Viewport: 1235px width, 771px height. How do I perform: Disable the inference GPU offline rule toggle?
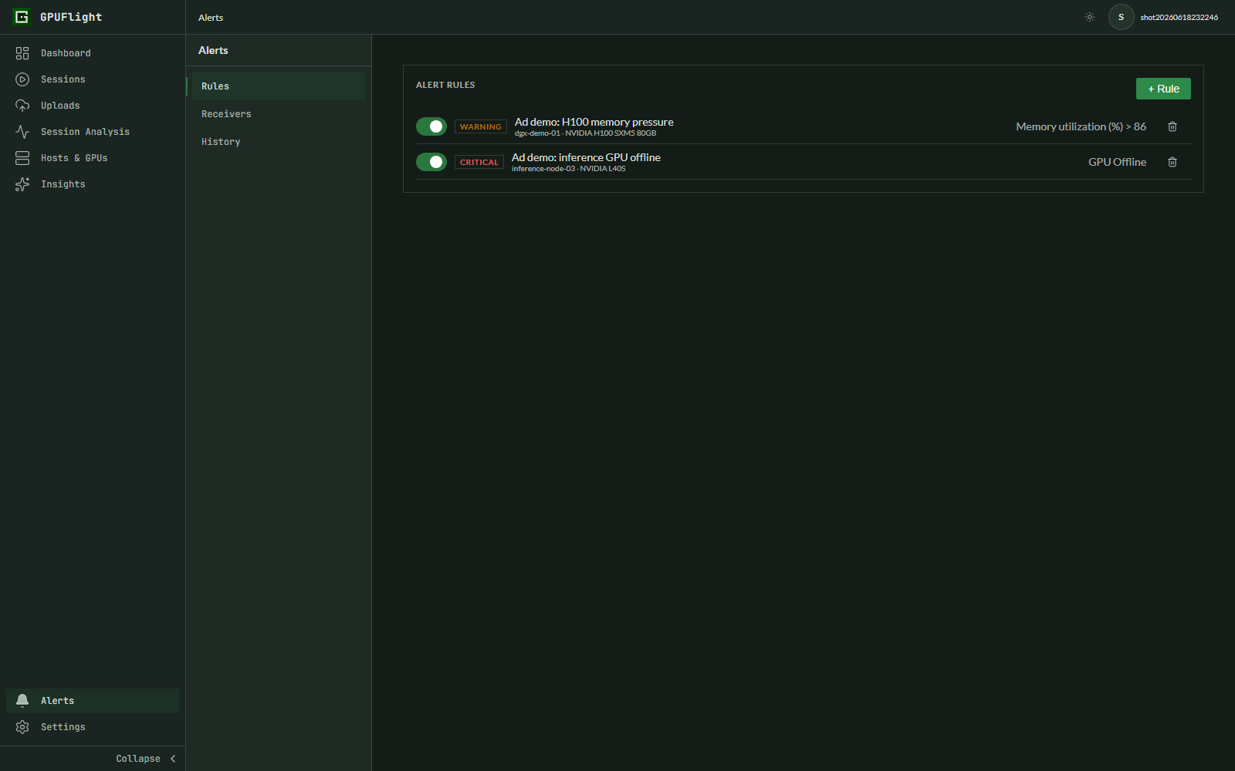[x=431, y=162]
